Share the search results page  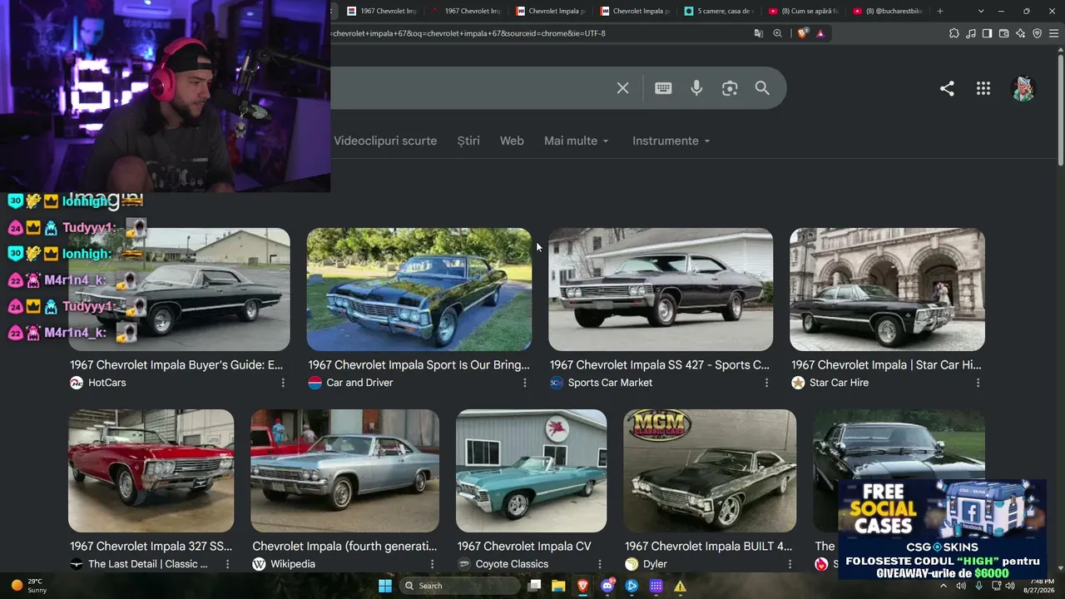point(947,88)
